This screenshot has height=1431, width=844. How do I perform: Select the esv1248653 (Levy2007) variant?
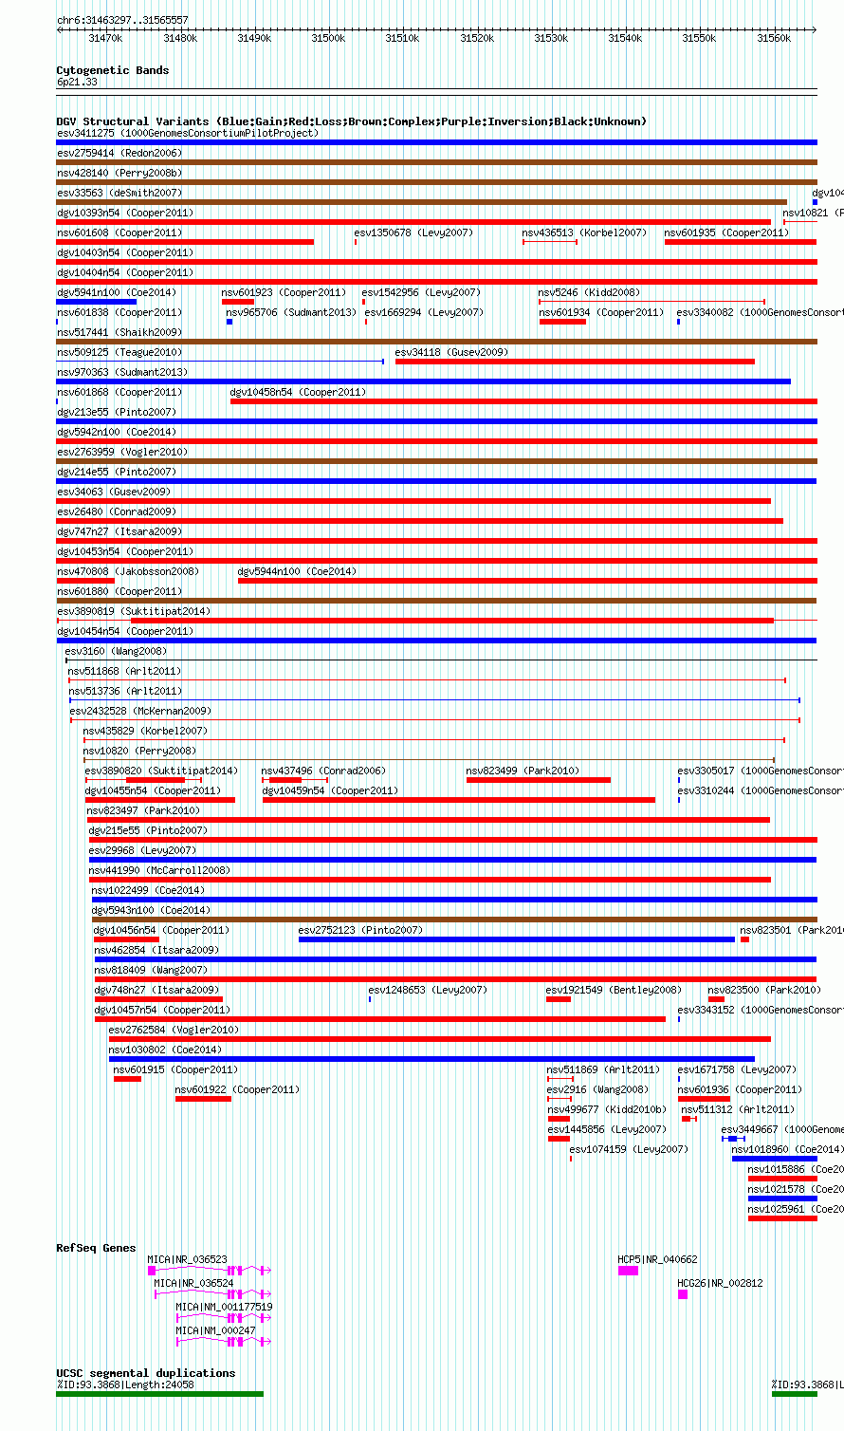click(x=428, y=991)
